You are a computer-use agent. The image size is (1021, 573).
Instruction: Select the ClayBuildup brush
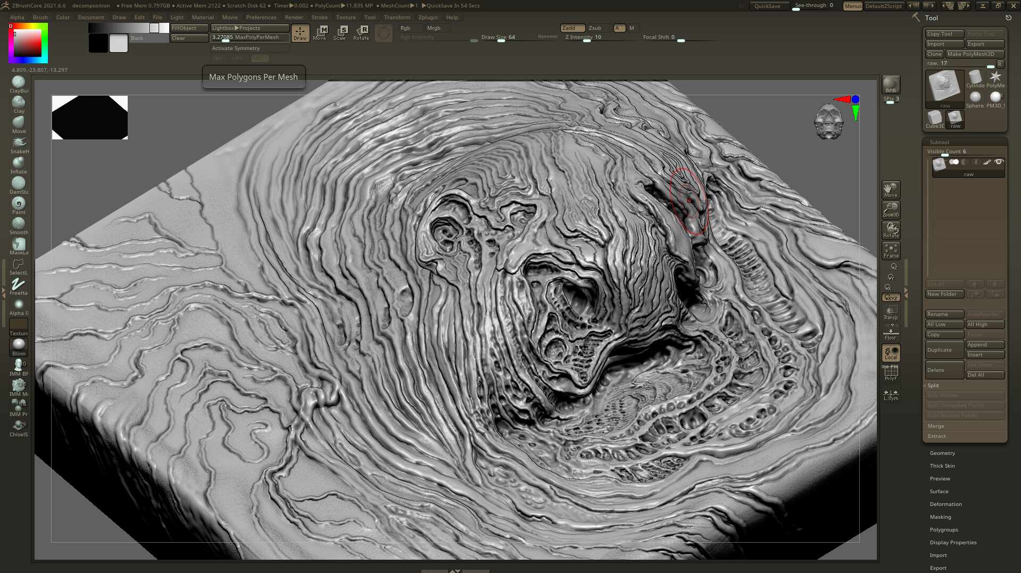coord(19,82)
